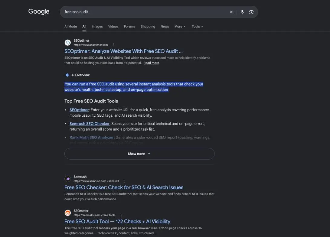Screen dimensions: 330x237
Task: Open the three-dot menu for the SEOmator result
Action: [121, 215]
